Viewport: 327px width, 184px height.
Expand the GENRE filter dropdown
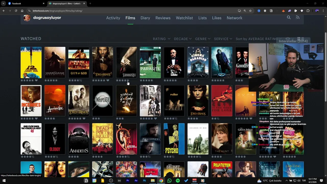click(x=203, y=39)
